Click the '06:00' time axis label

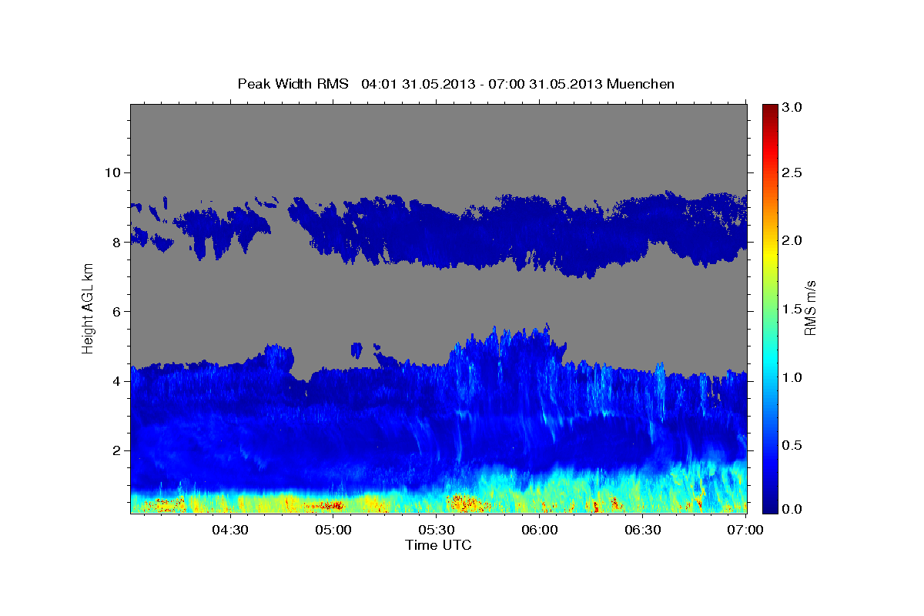pyautogui.click(x=539, y=530)
